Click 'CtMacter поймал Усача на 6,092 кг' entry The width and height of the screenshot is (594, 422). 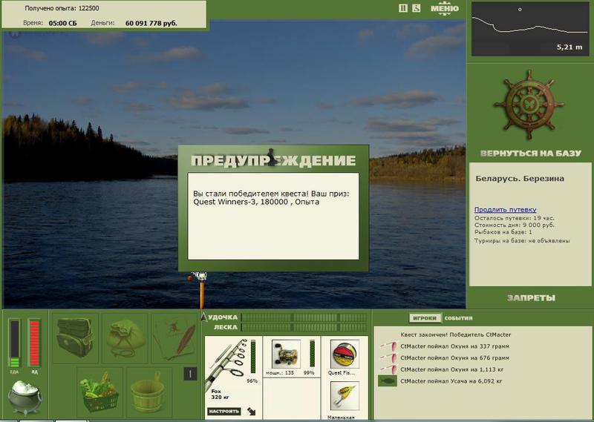[x=451, y=381]
